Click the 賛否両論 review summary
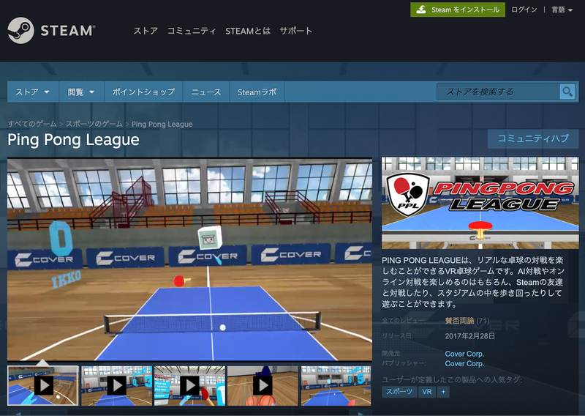The height and width of the screenshot is (416, 585). (459, 321)
